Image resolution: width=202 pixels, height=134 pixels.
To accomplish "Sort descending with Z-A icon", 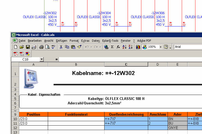I will tap(131, 47).
